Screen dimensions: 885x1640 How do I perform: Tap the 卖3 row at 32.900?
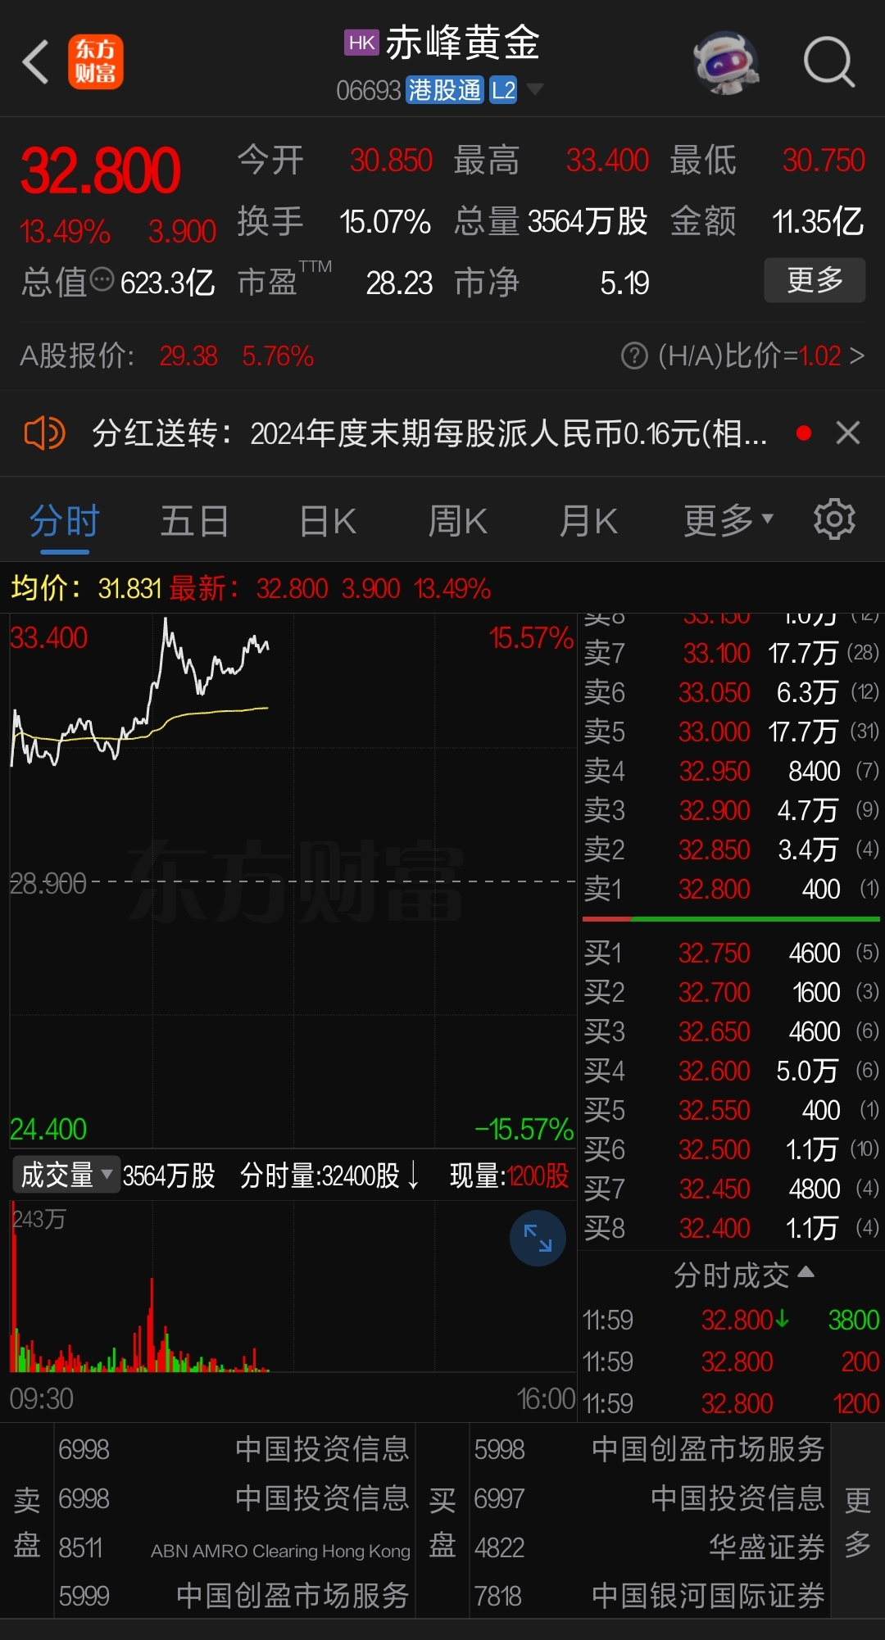pyautogui.click(x=731, y=810)
